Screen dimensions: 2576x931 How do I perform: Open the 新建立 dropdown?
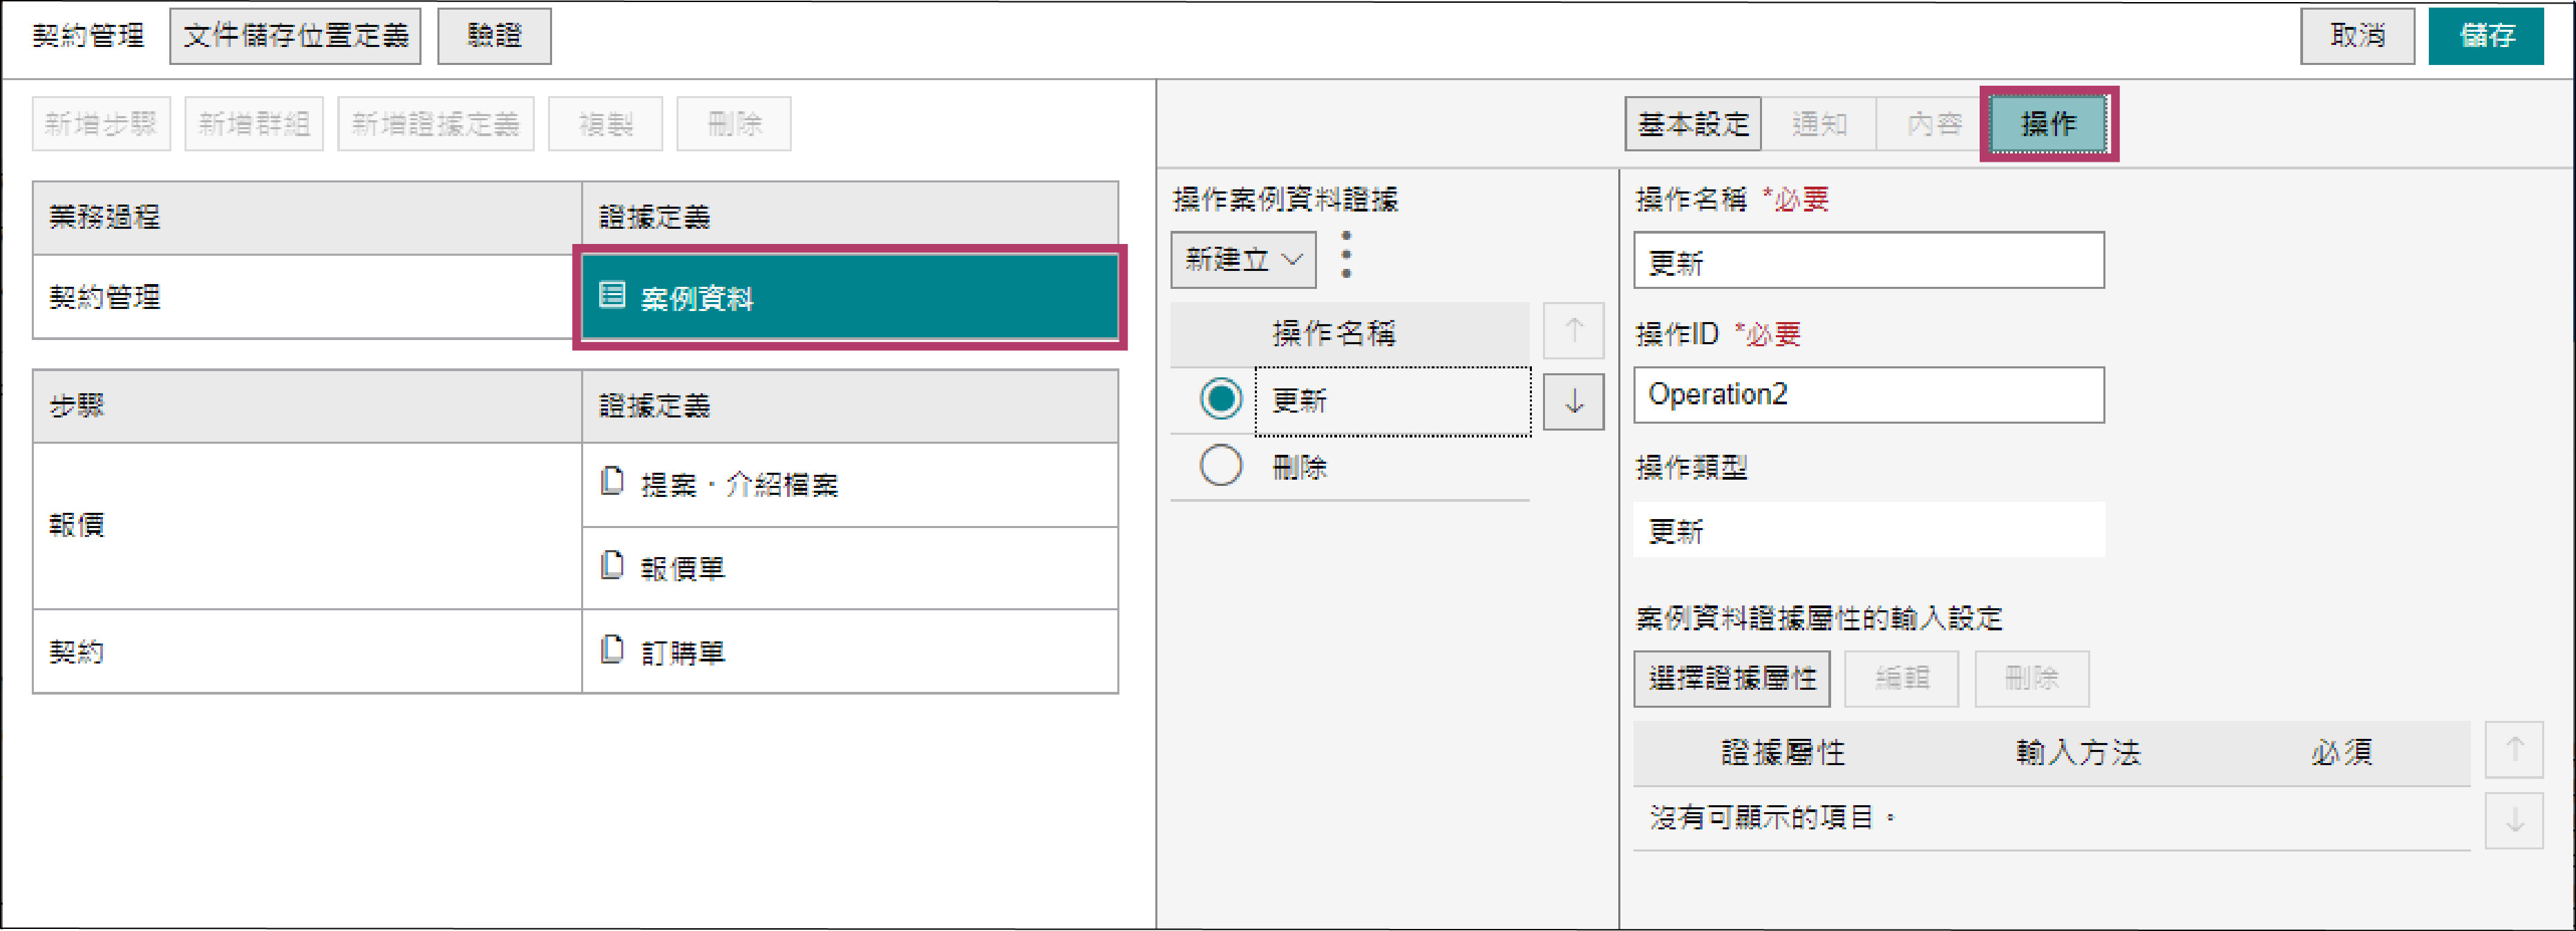[1243, 260]
